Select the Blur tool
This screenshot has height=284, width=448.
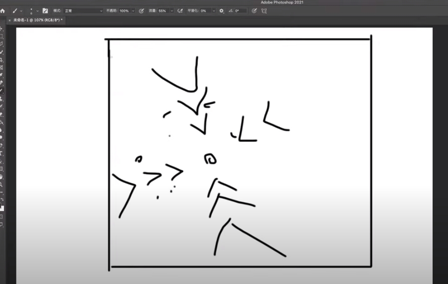pyautogui.click(x=1, y=130)
